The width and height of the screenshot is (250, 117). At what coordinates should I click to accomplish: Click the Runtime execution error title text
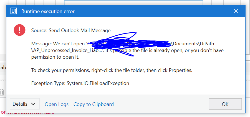(x=48, y=11)
